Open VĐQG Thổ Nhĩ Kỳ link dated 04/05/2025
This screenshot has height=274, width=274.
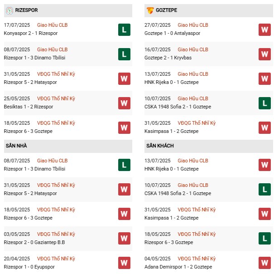197,259
